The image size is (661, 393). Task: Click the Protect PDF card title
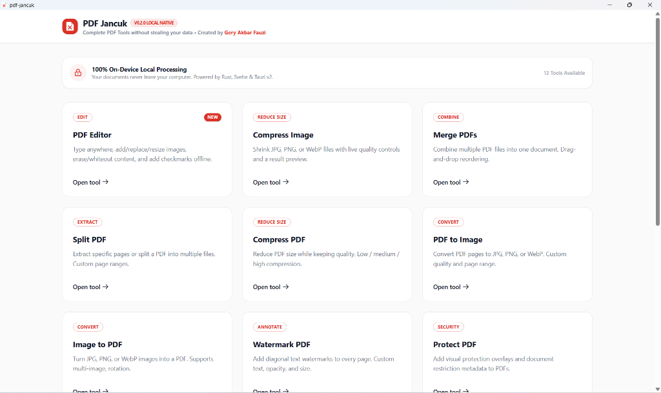[455, 345]
